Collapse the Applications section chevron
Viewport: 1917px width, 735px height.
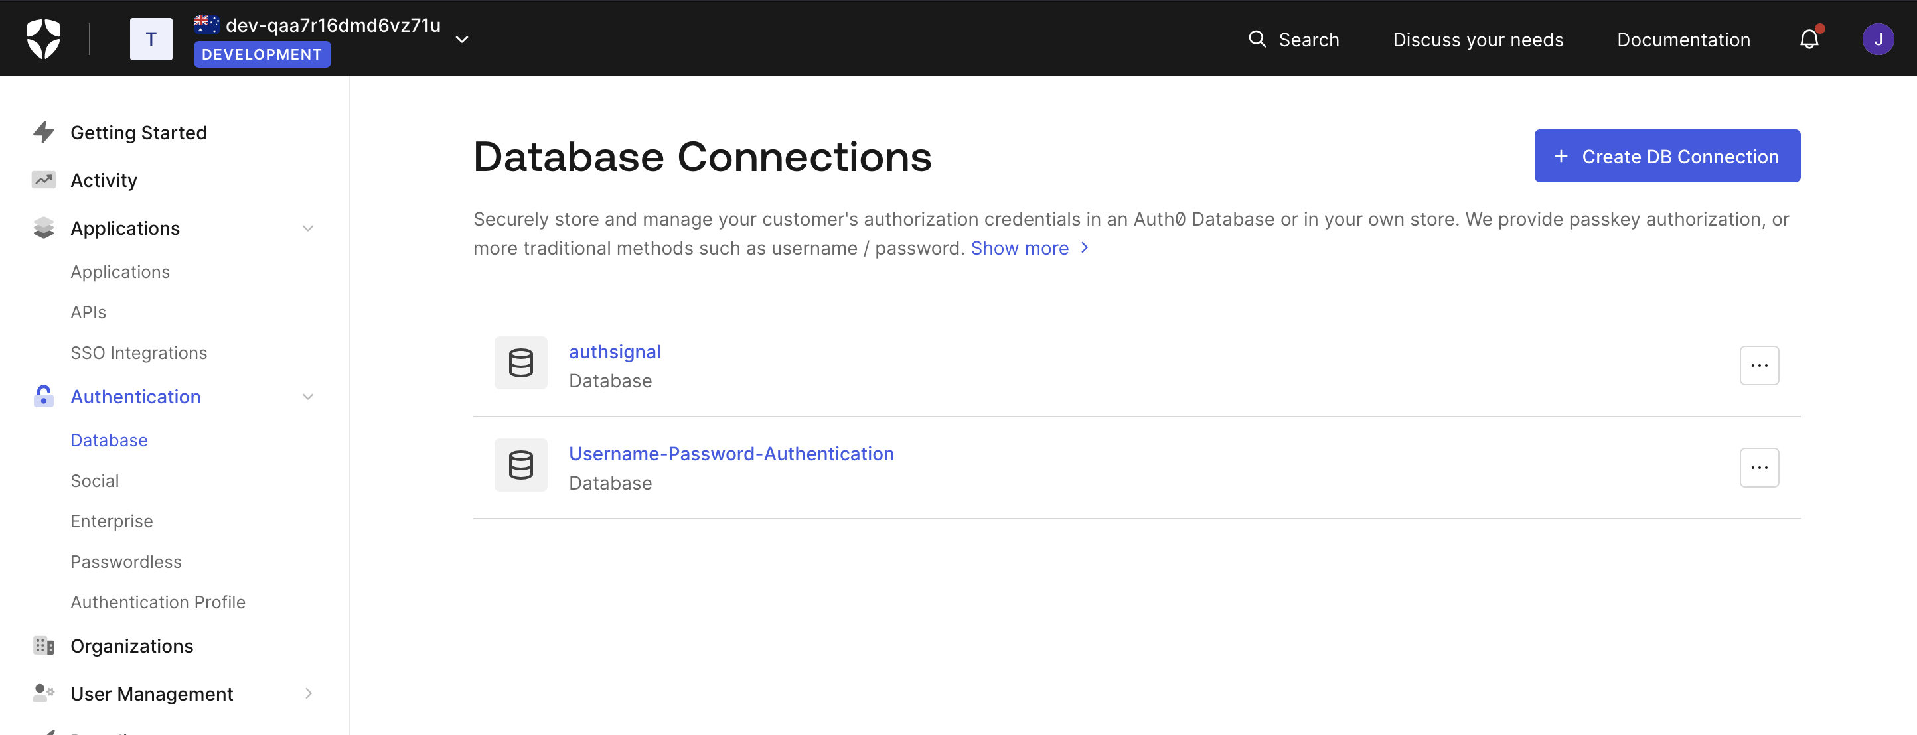point(308,228)
